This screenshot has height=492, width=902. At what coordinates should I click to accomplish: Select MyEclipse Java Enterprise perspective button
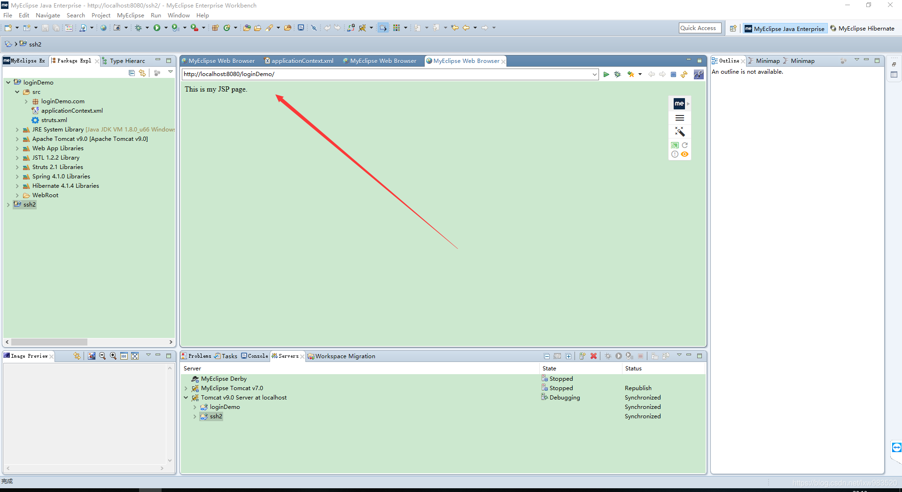click(x=785, y=29)
